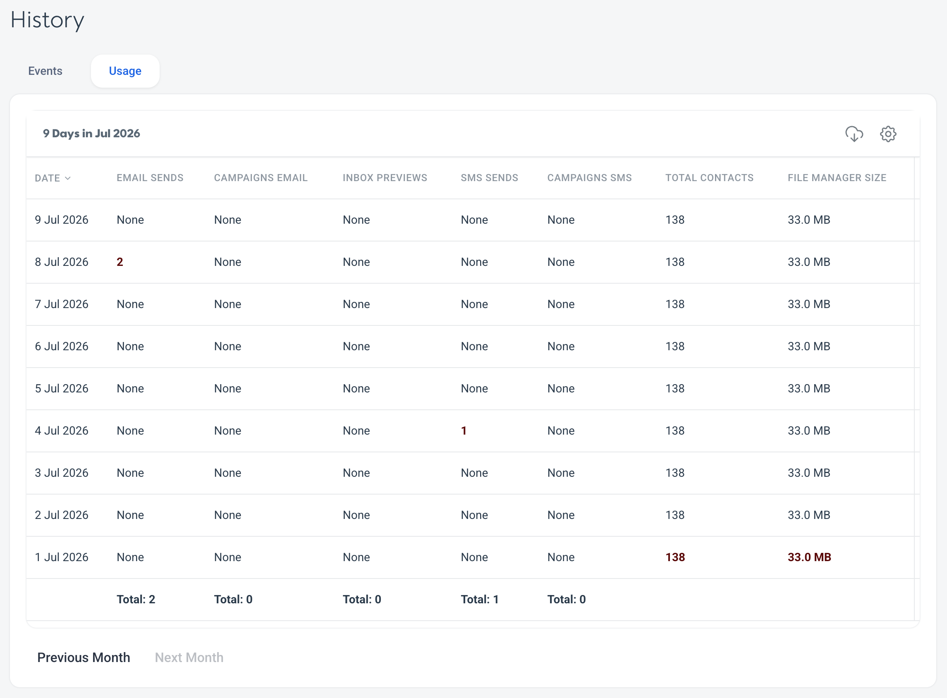Select the 4 Jul 2026 date cell
The height and width of the screenshot is (698, 947).
(x=62, y=430)
